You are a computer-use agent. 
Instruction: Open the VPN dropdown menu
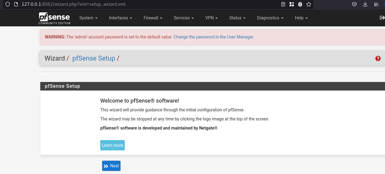(x=211, y=18)
